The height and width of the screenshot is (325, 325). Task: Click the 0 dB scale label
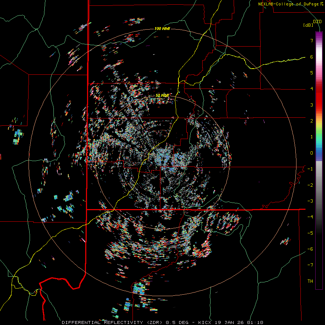[312, 153]
